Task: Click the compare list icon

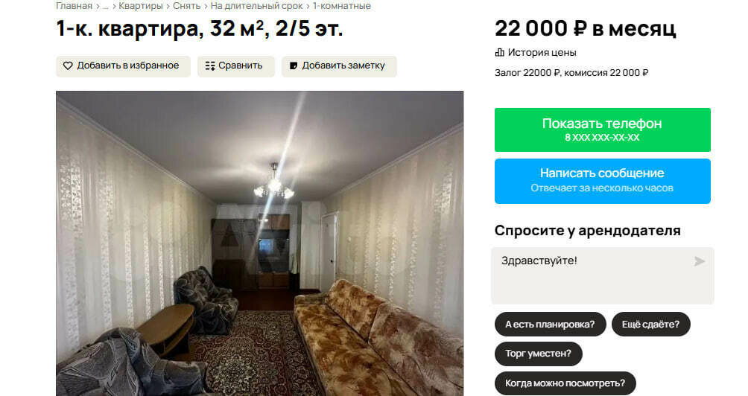Action: pos(210,66)
